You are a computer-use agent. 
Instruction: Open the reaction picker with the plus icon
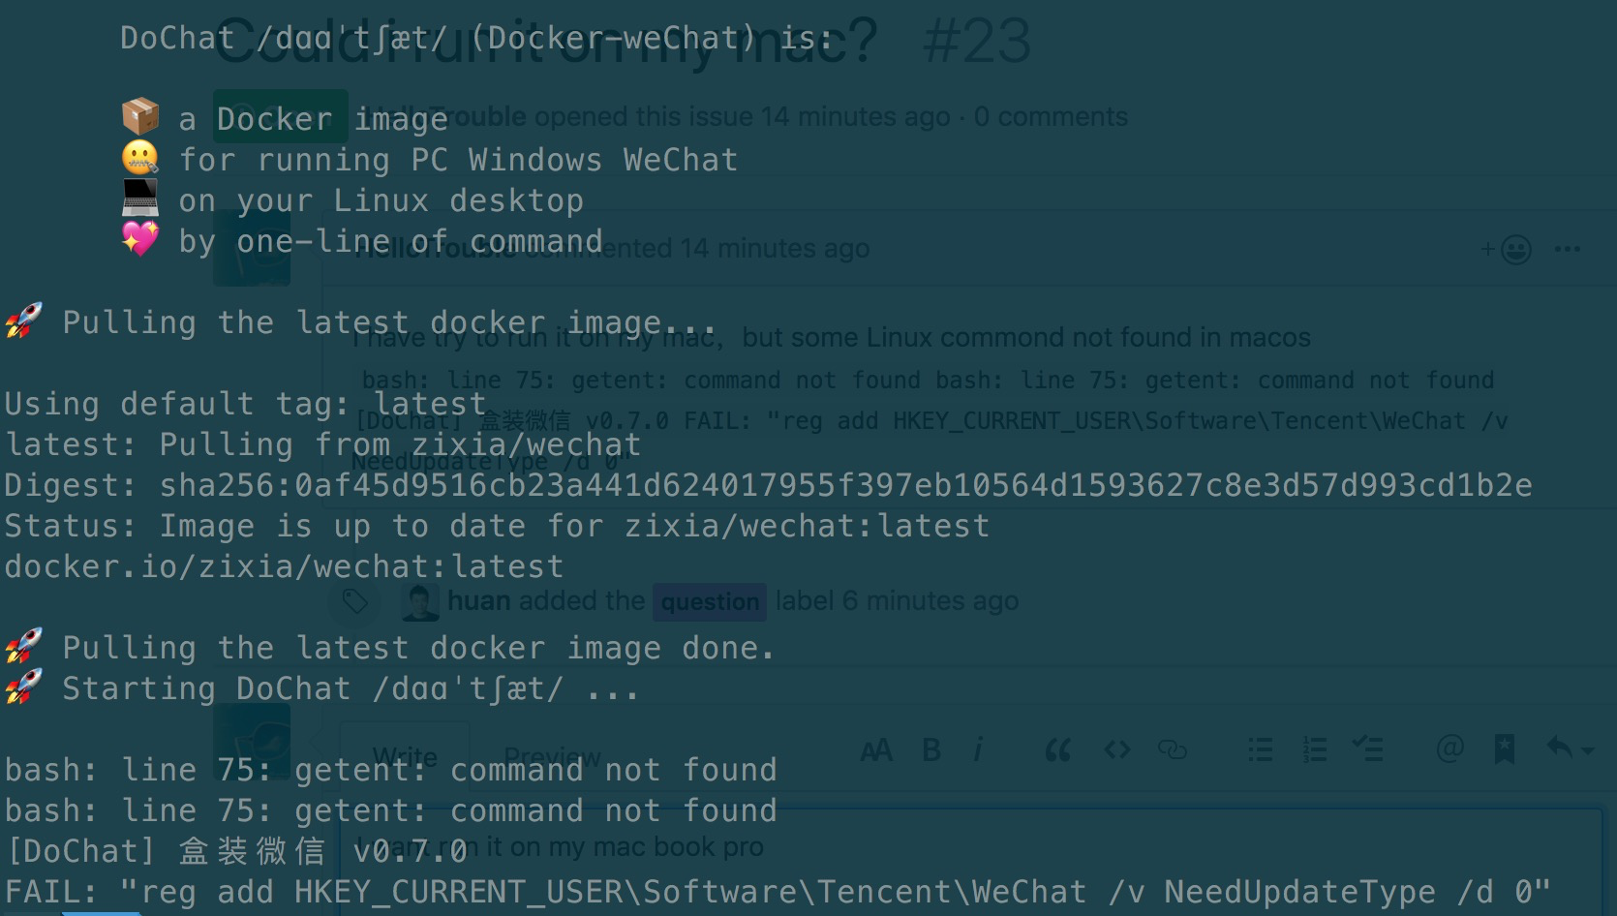click(1488, 249)
